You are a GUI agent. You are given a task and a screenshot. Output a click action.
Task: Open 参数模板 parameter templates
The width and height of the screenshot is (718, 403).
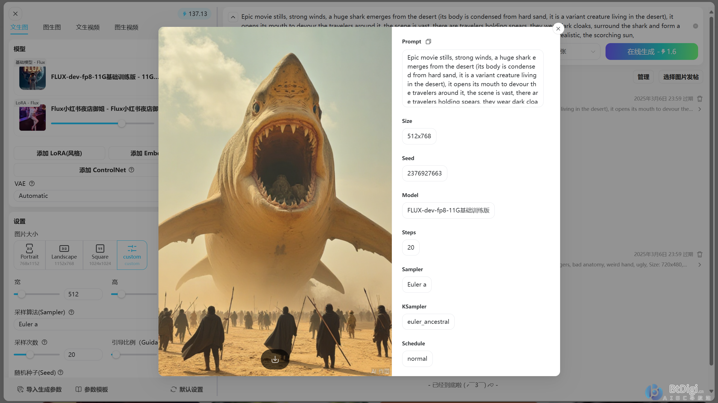pos(92,389)
